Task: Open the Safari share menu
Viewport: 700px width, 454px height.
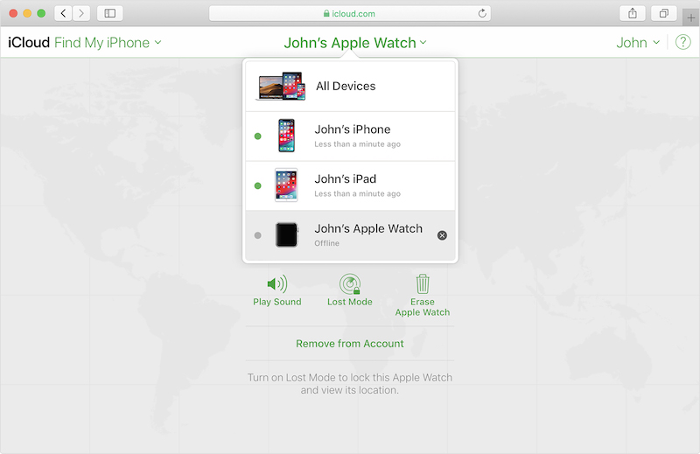Action: [x=632, y=13]
